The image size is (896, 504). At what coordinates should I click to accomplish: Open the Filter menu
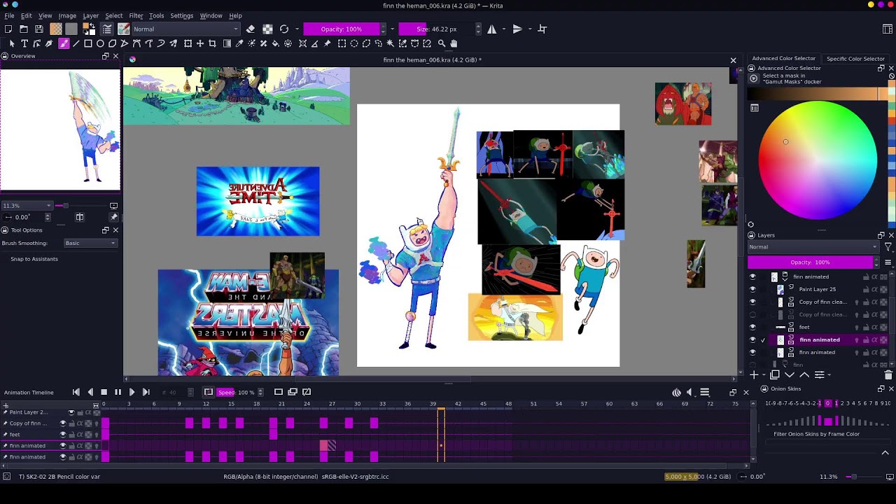pos(136,15)
